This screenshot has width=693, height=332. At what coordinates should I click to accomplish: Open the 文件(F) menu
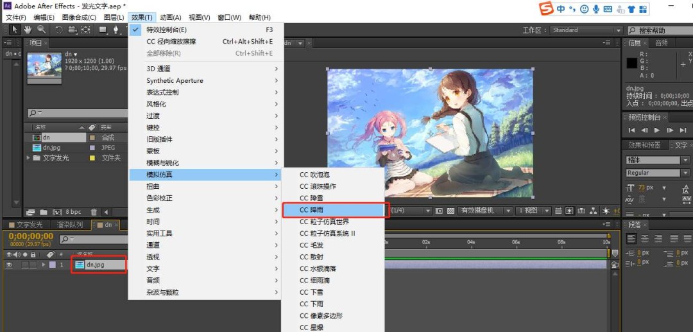(16, 17)
